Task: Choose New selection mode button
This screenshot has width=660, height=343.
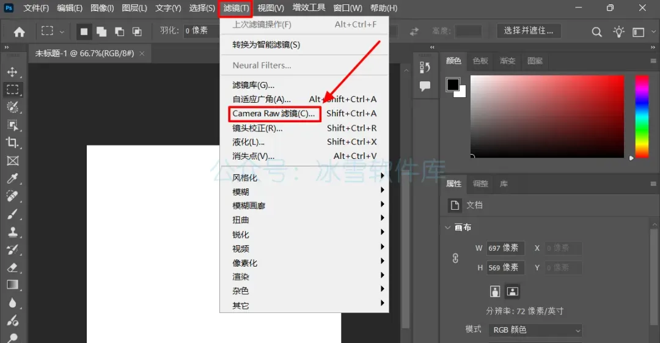Action: 84,32
